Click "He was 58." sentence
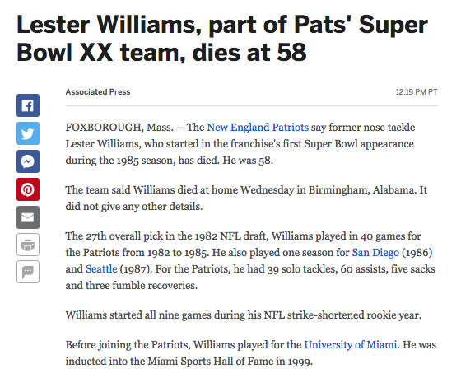The width and height of the screenshot is (461, 378). (248, 161)
